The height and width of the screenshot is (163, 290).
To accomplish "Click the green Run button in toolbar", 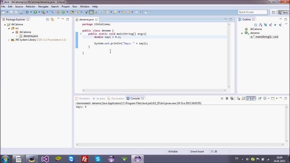I will (x=35, y=12).
